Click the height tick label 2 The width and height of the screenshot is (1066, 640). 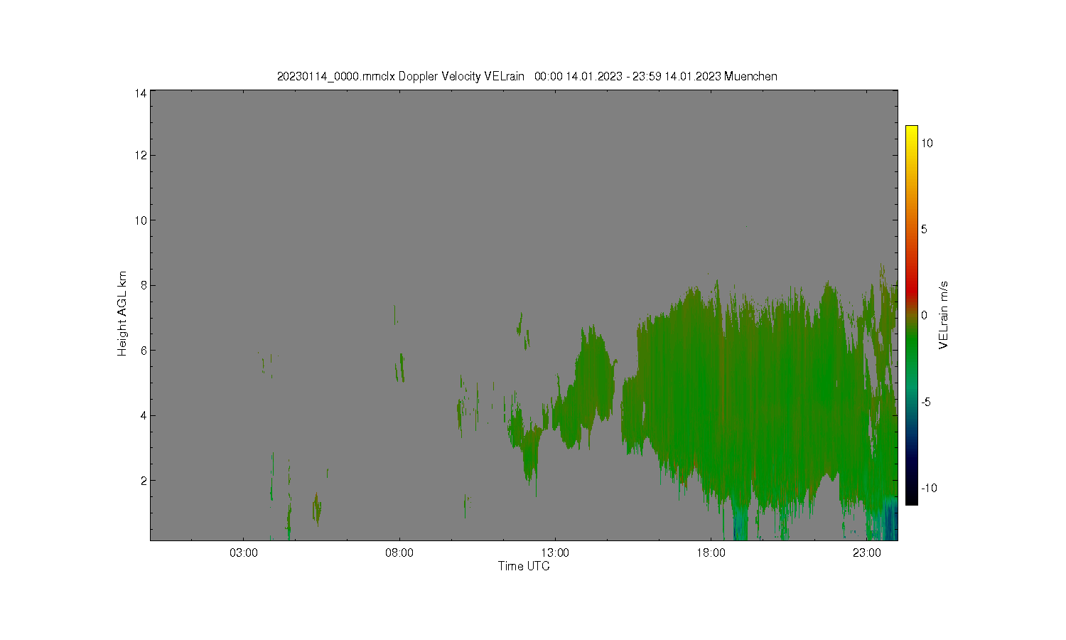[144, 481]
